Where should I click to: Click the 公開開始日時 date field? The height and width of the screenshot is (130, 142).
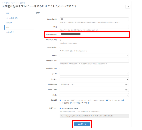(92, 84)
